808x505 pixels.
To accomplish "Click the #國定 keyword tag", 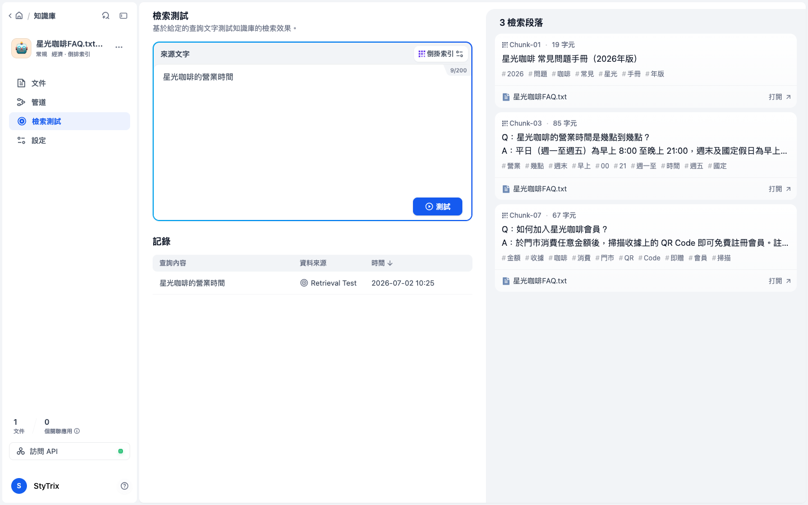I will tap(717, 166).
